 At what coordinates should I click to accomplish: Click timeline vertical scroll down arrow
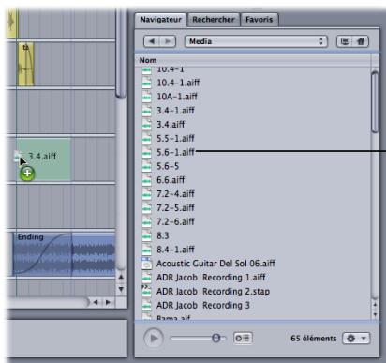(121, 289)
